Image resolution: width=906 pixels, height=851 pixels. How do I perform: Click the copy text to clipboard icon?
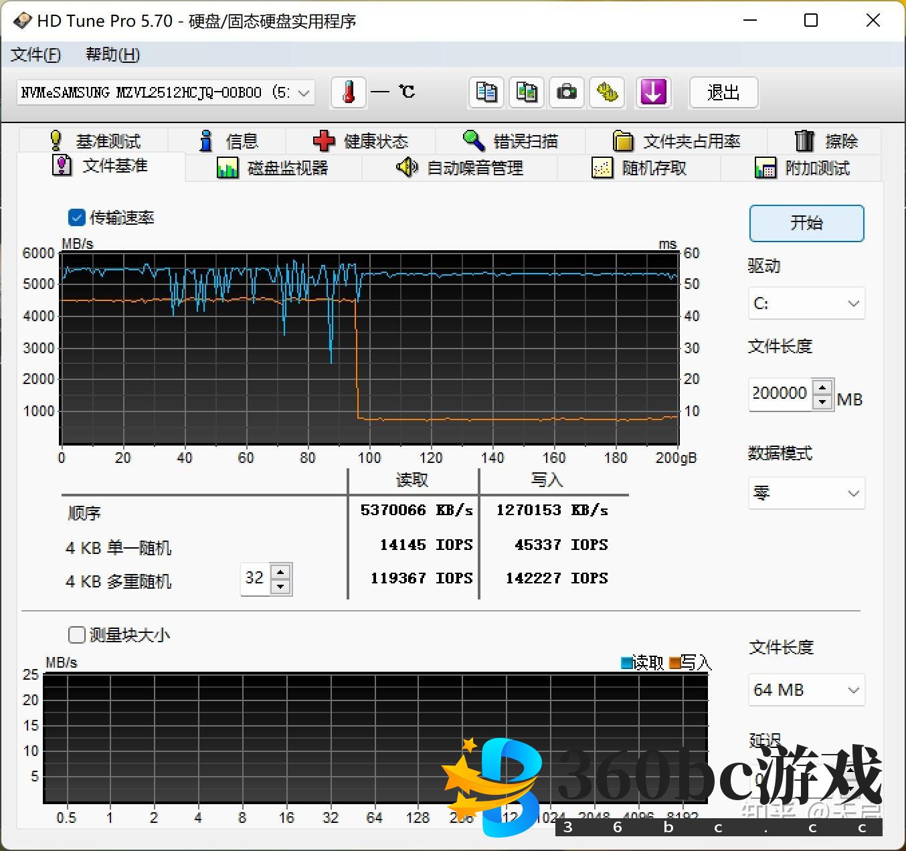coord(486,92)
